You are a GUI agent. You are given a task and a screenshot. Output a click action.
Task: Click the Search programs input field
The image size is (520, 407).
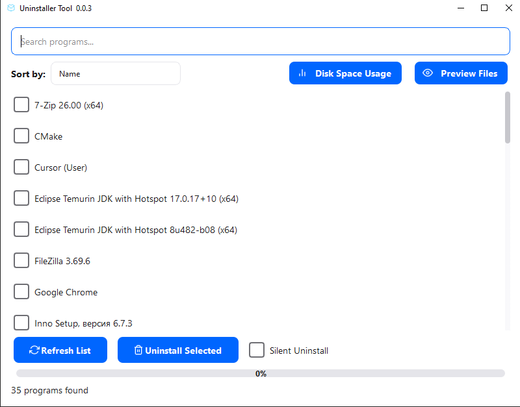coord(261,42)
